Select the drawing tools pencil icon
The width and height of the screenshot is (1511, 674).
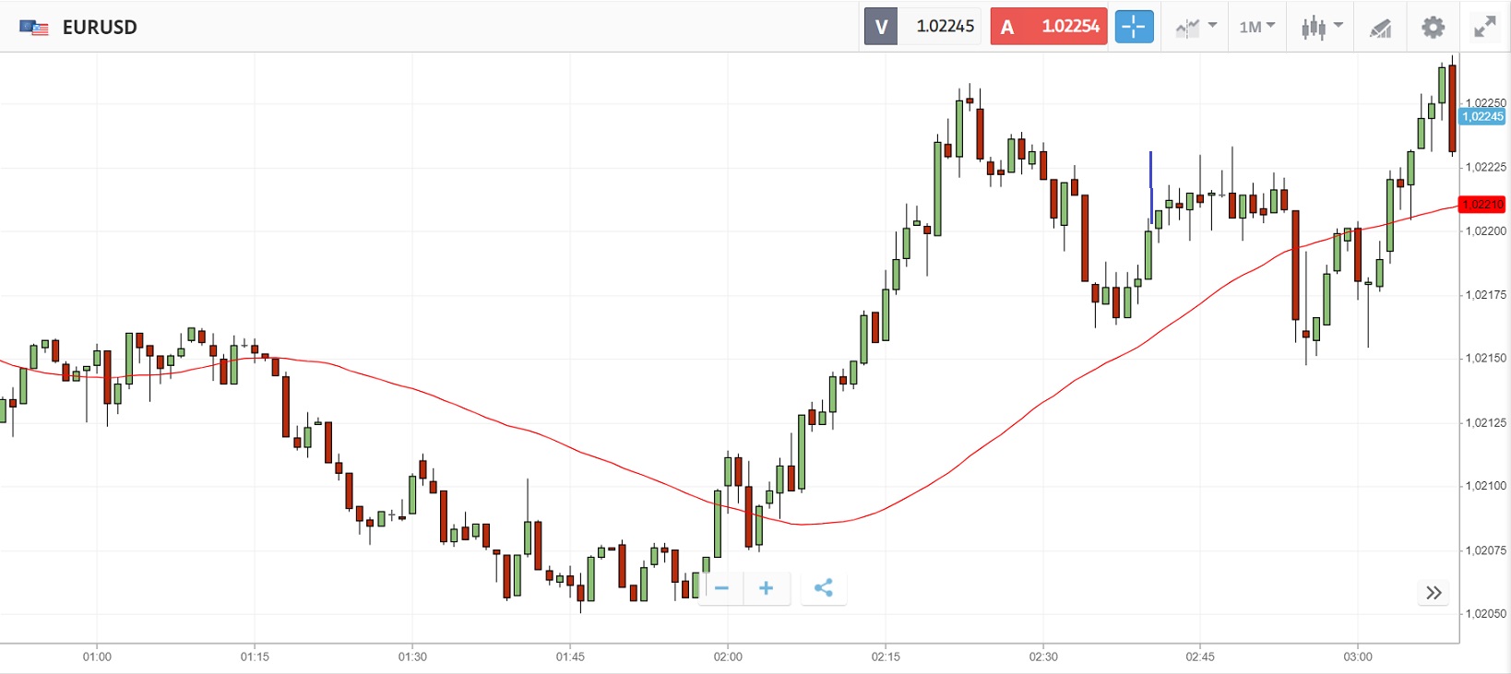click(x=1380, y=28)
